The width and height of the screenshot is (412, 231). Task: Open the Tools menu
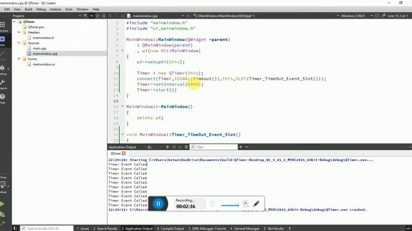pos(69,9)
